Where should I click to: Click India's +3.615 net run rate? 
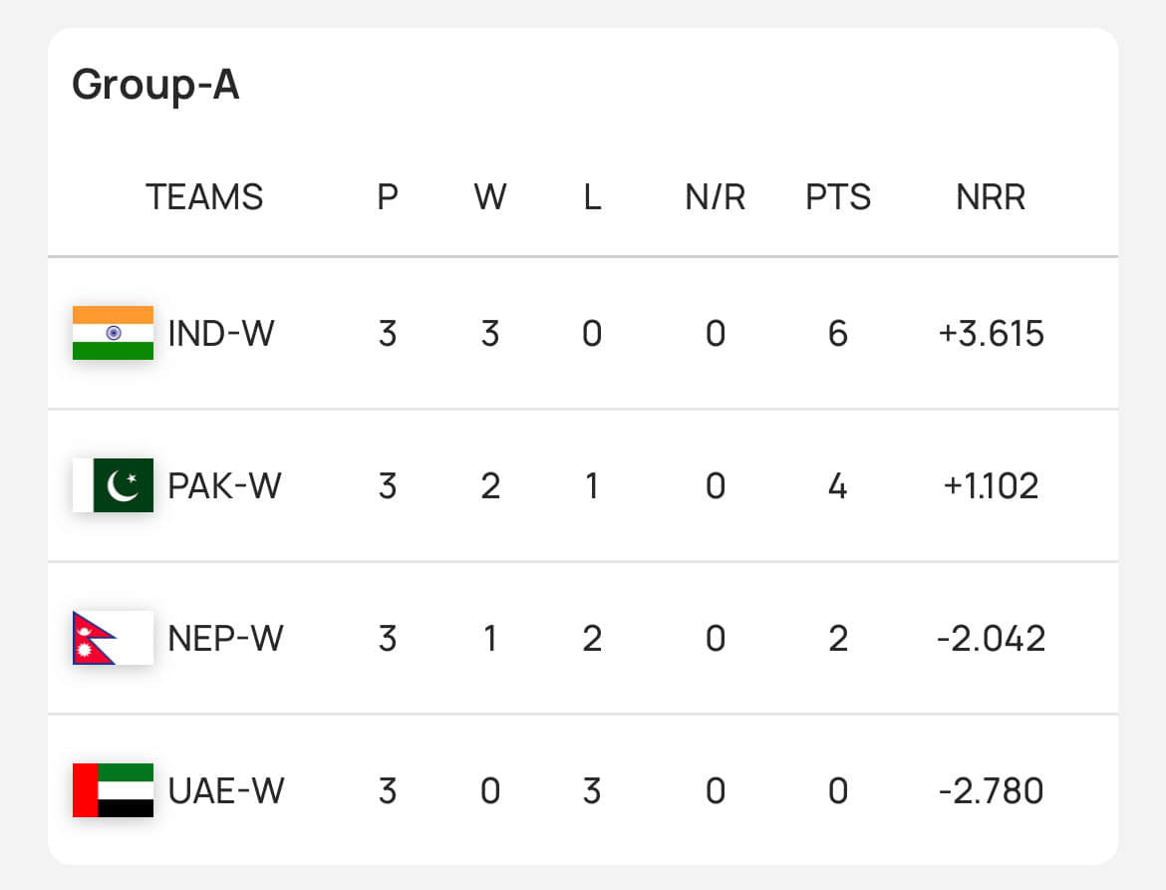[991, 333]
